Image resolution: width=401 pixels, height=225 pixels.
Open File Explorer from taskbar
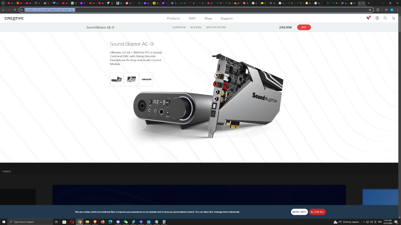(87, 222)
